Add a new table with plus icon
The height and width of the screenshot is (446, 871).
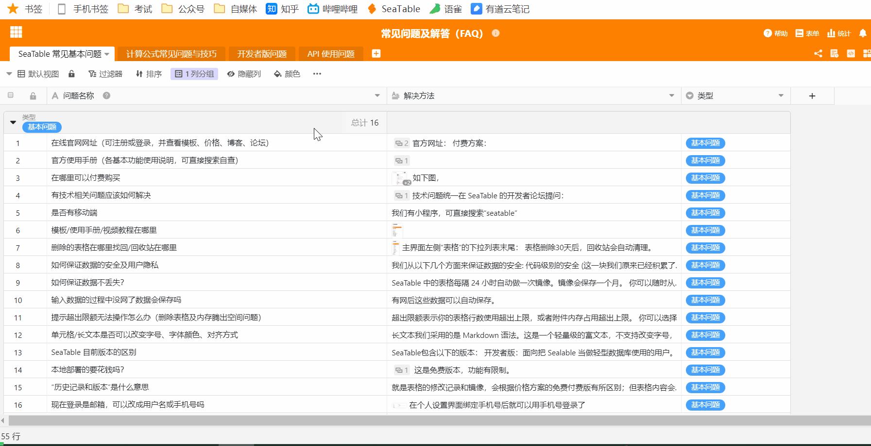pos(376,53)
